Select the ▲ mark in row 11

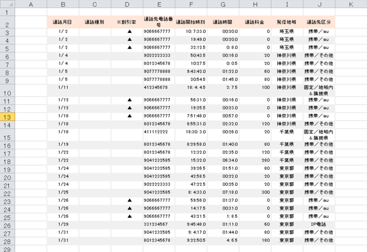[129, 100]
